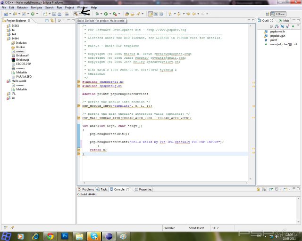Click the green Run button icon
This screenshot has height=241, width=302.
pyautogui.click(x=106, y=14)
